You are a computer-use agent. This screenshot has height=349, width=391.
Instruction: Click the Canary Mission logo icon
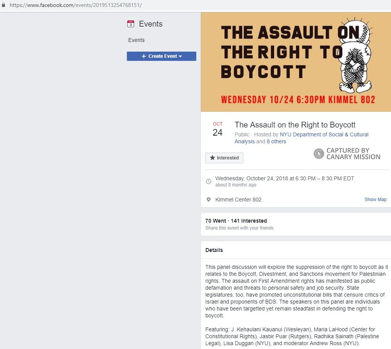coord(319,153)
